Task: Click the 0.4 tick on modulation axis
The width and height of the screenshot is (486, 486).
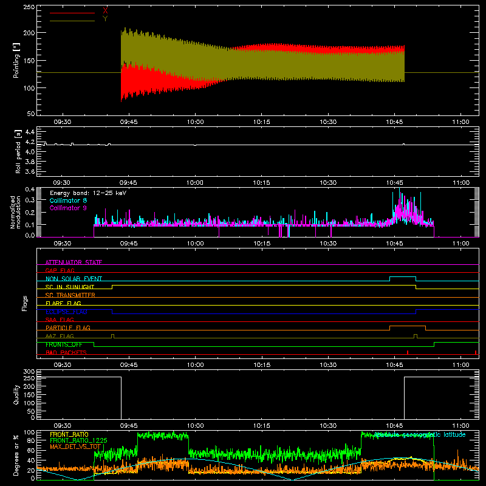Action: (30, 190)
